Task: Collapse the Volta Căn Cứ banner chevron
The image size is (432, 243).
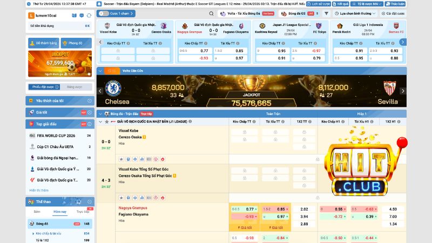Action: pyautogui.click(x=100, y=71)
